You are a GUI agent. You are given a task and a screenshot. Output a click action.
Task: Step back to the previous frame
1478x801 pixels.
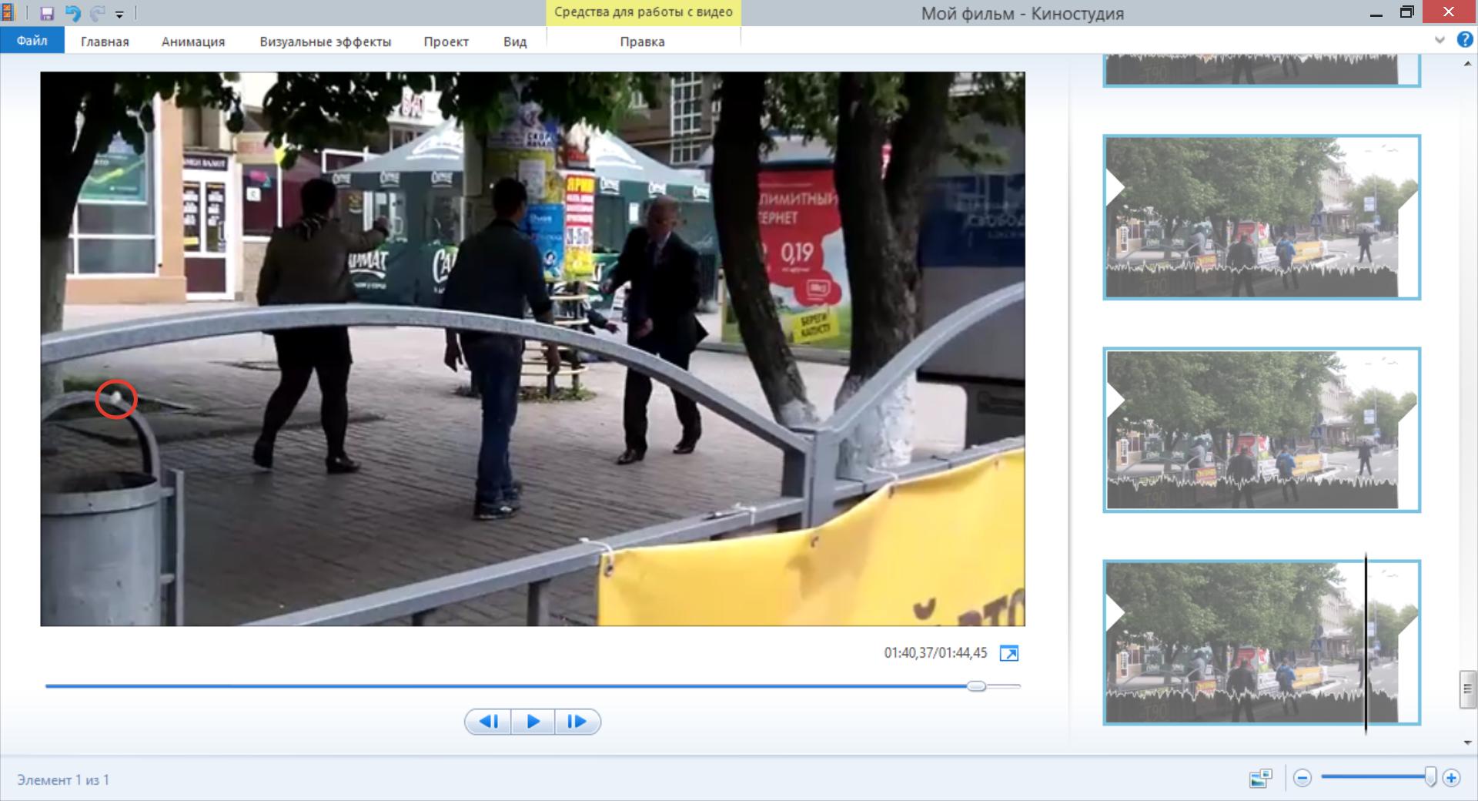click(x=488, y=722)
